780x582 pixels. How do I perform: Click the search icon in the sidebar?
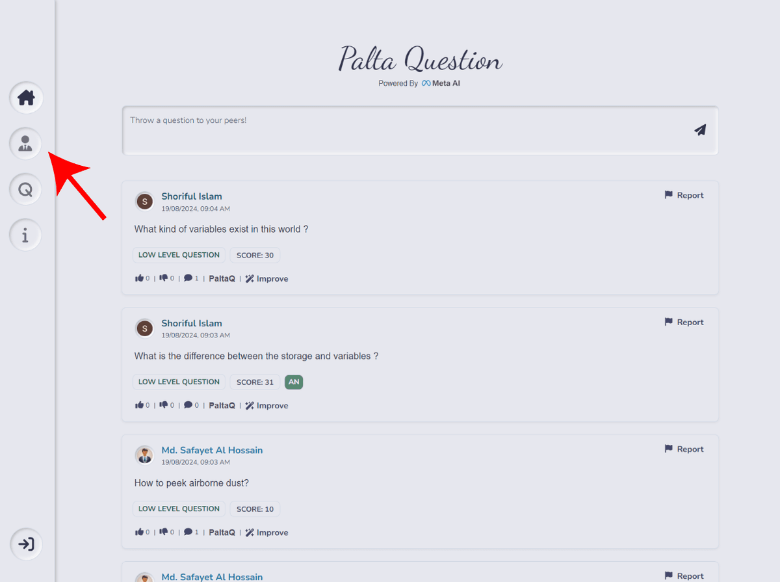pyautogui.click(x=25, y=189)
